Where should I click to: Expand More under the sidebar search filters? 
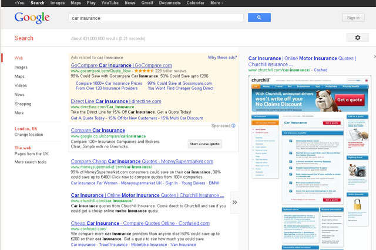[x=19, y=113]
